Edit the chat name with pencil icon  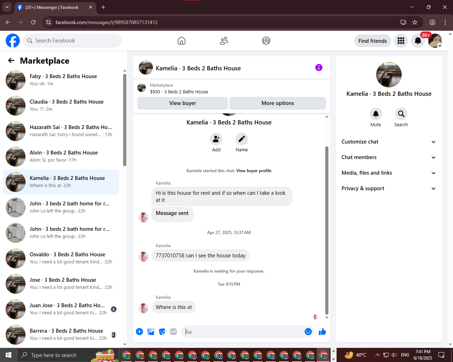point(242,139)
